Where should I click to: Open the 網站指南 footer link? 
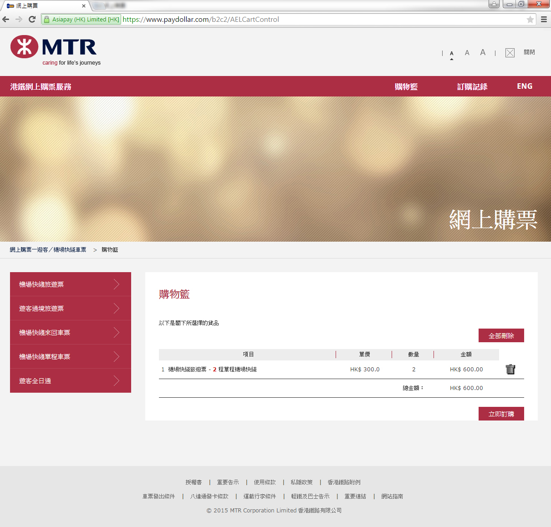point(392,496)
